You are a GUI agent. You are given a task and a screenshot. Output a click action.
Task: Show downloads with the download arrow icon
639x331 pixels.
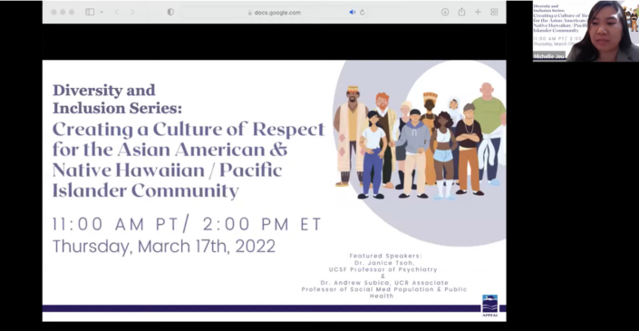coord(445,12)
